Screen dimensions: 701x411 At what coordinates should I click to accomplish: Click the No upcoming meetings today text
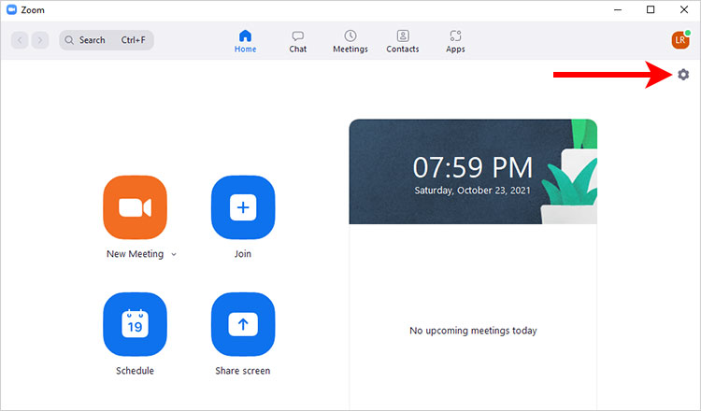(x=473, y=331)
